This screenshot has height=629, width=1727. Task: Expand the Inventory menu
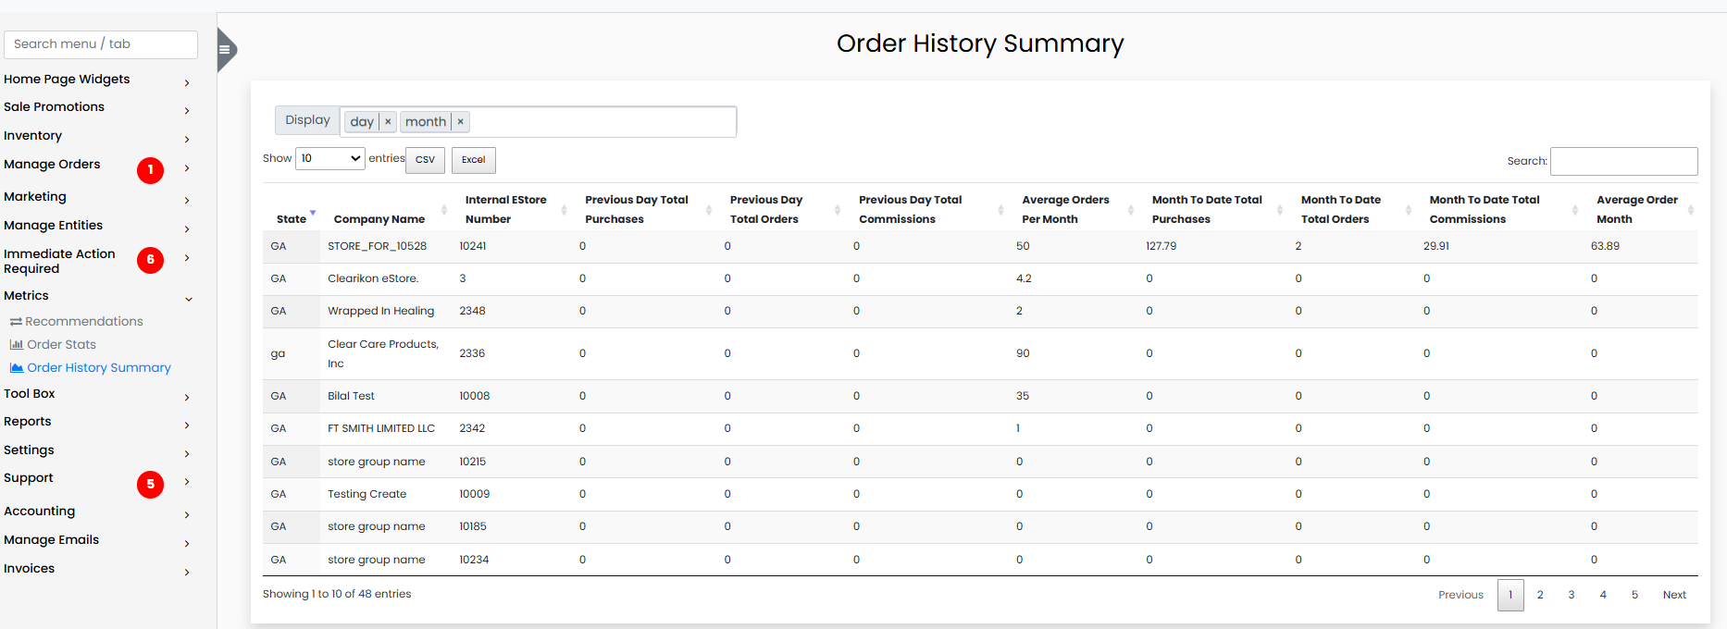(x=187, y=140)
